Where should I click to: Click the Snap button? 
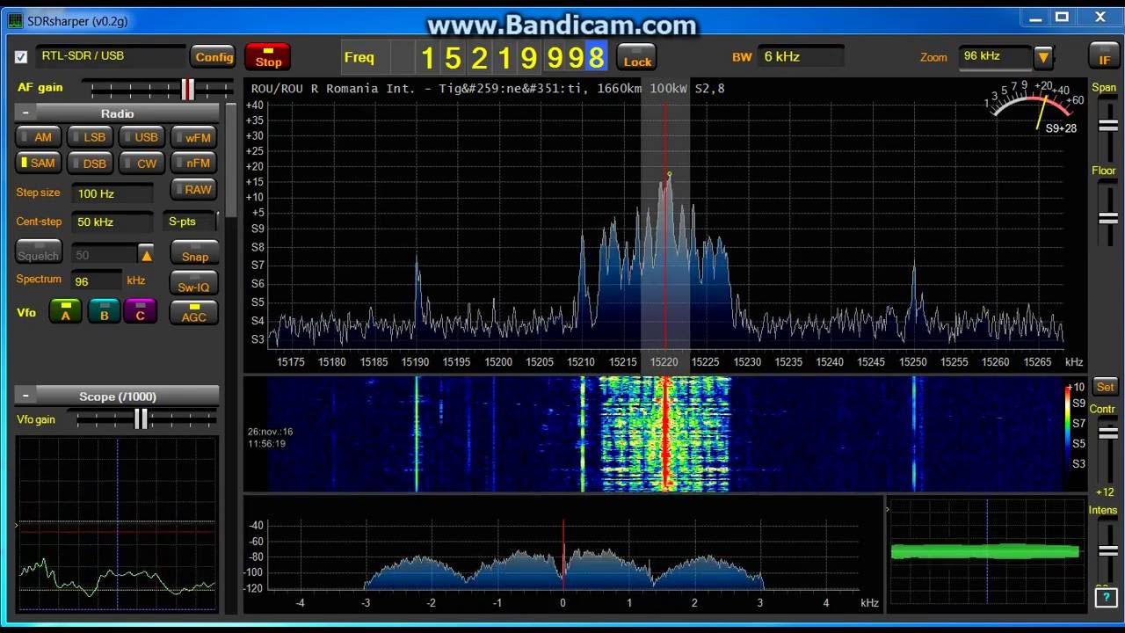pos(194,252)
